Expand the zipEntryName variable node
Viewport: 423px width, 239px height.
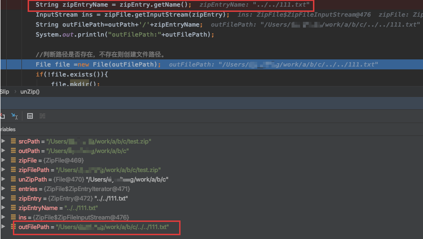[x=3, y=208]
